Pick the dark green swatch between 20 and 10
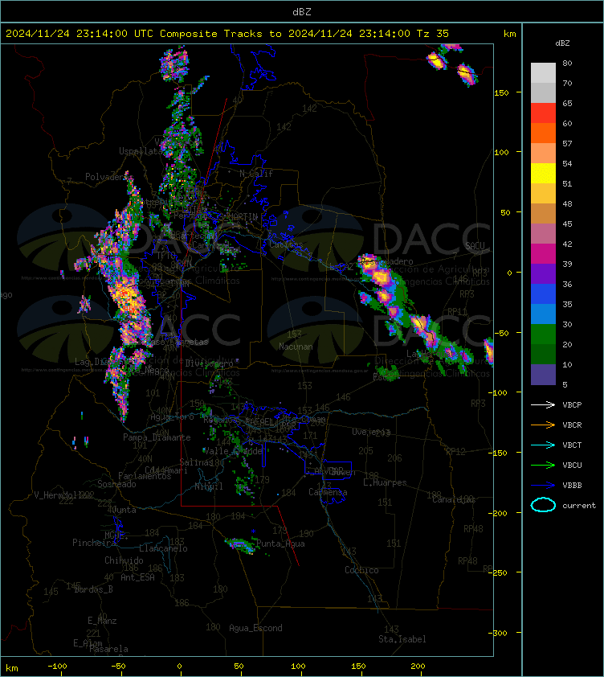The image size is (604, 677). tap(543, 354)
